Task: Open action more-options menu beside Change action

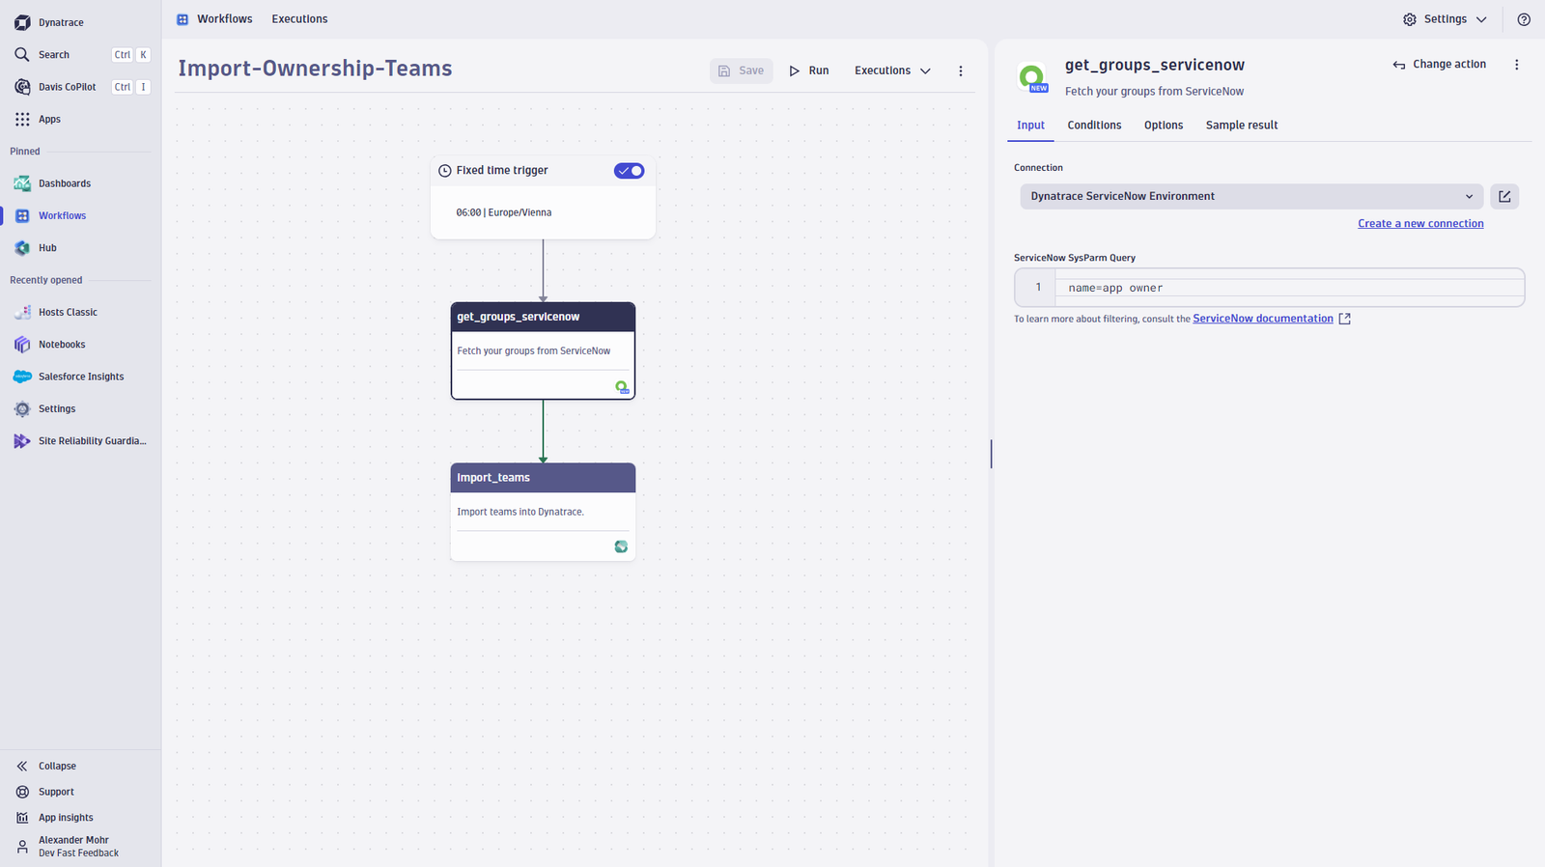Action: pos(1516,65)
